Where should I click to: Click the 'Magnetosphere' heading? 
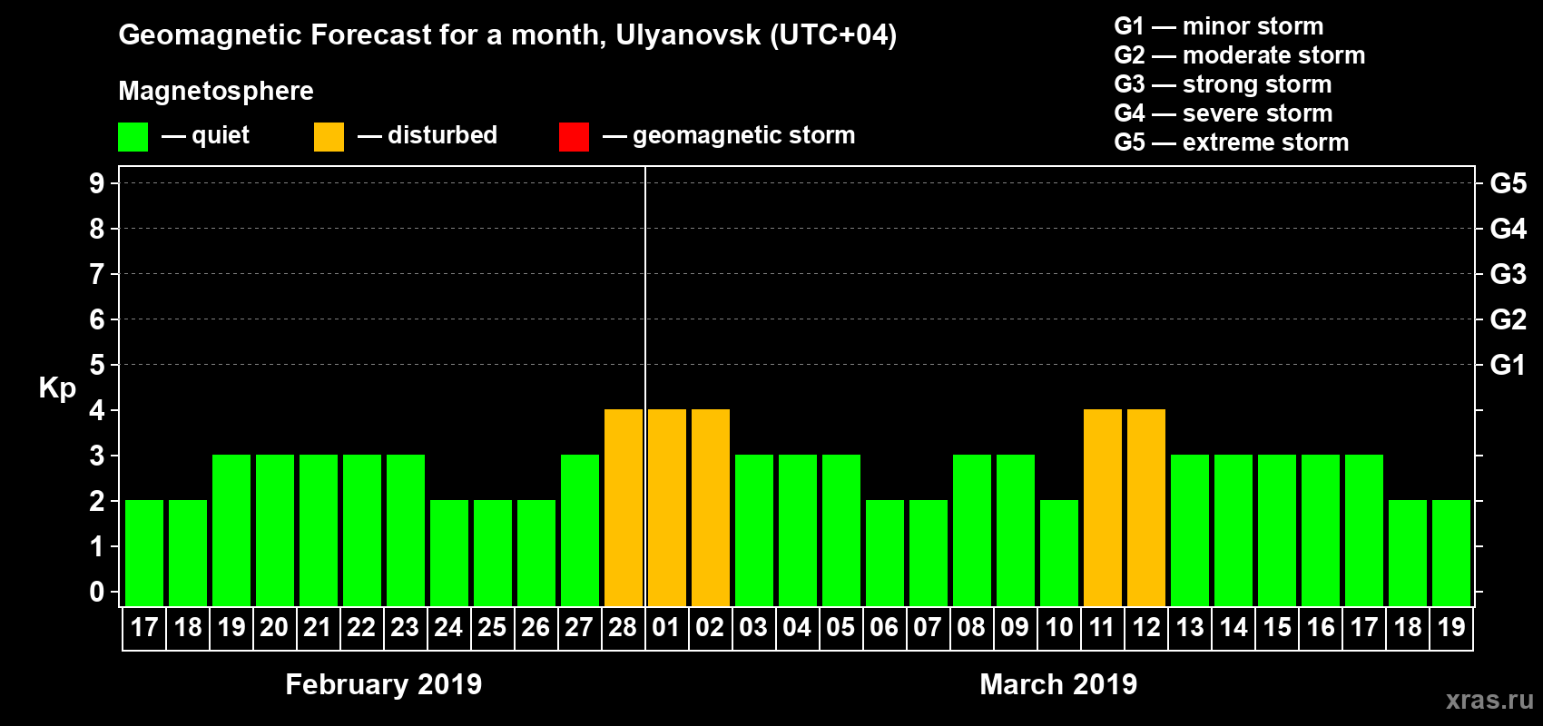[x=216, y=91]
